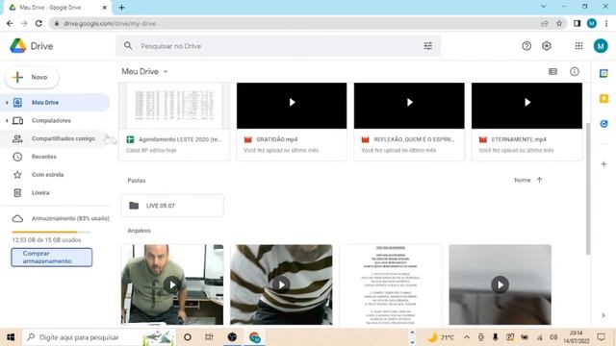The width and height of the screenshot is (616, 346).
Task: Reverse sort direction arrow next to Nome
Action: point(539,180)
